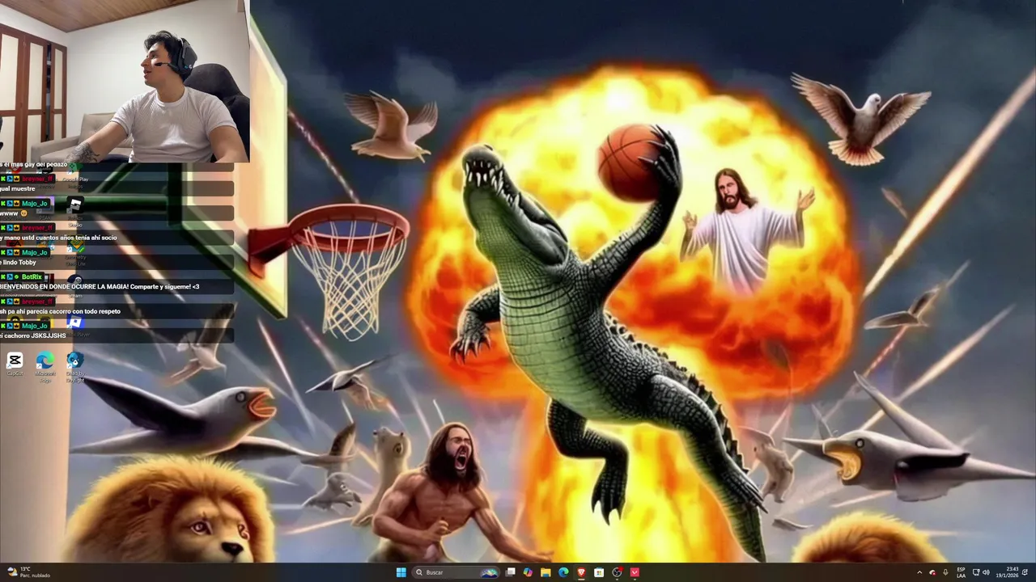Open File Explorer from the taskbar
Screen dimensions: 1036x582
point(546,572)
